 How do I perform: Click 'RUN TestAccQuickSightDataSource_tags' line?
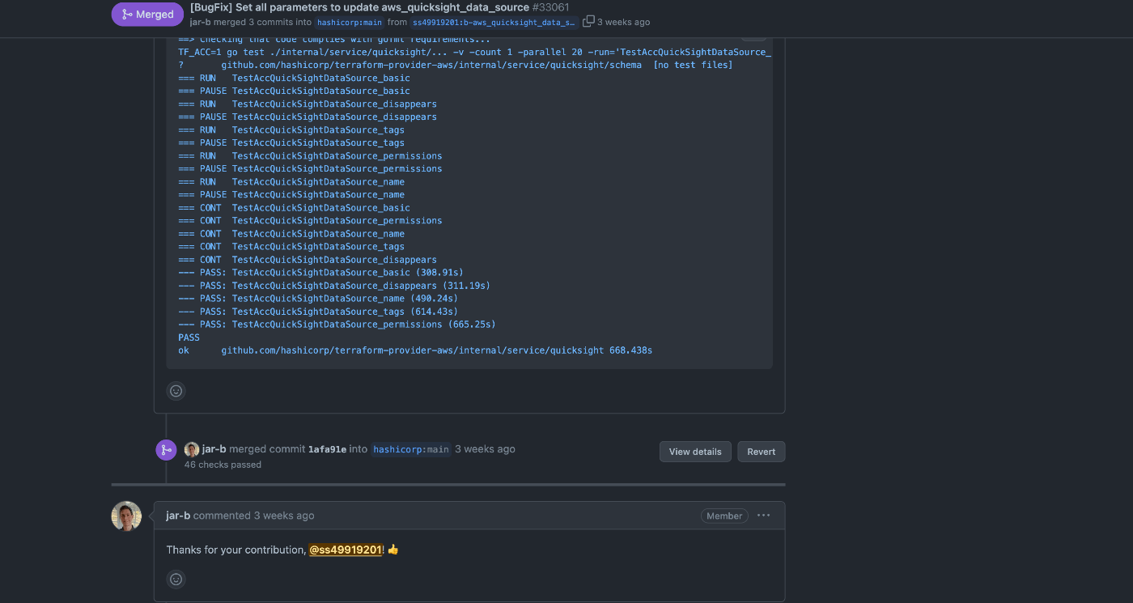click(291, 130)
